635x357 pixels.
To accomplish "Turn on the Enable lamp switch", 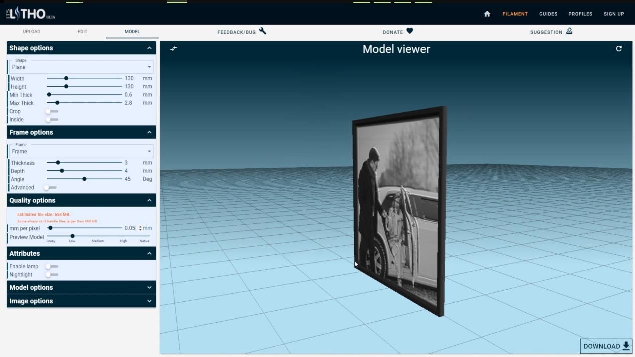I will pyautogui.click(x=52, y=267).
